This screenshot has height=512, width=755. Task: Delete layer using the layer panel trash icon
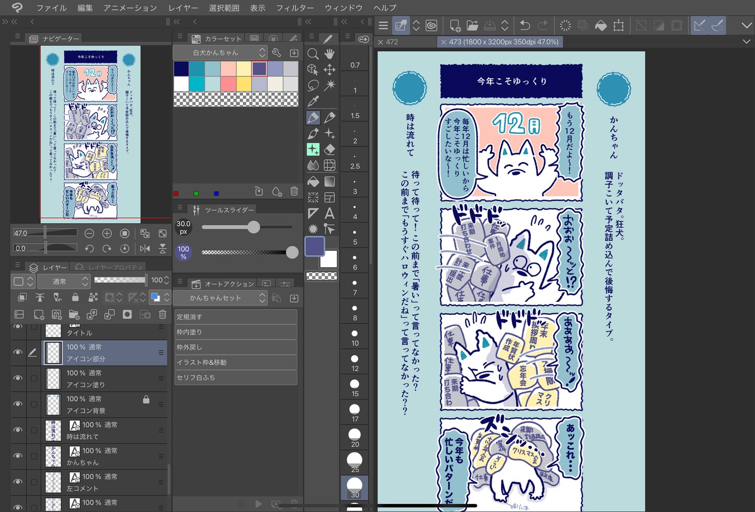[x=163, y=314]
